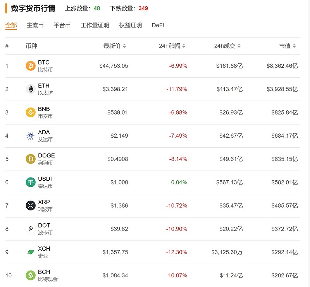
Task: Click the ETH change -11.79%
Action: pyautogui.click(x=177, y=89)
